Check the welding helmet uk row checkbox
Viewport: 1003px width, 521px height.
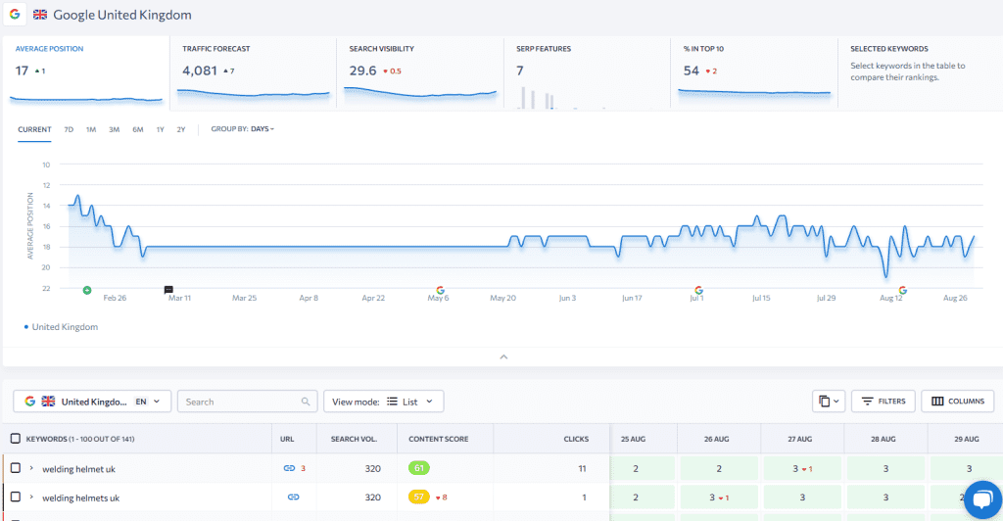point(16,468)
